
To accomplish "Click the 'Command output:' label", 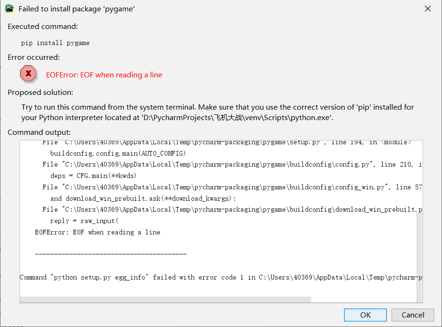I will pos(39,132).
